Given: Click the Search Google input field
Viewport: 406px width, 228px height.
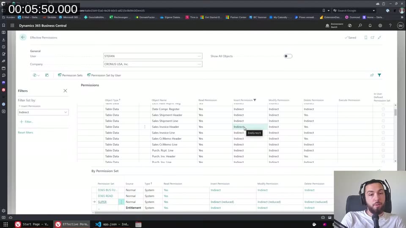Looking at the screenshot, I should point(354,11).
